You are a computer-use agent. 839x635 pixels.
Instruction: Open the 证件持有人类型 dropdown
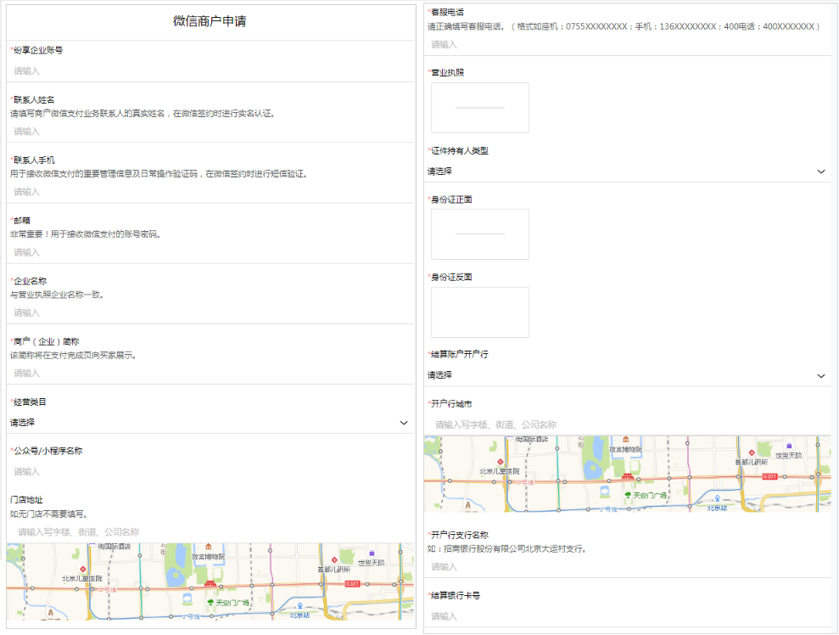tap(627, 171)
